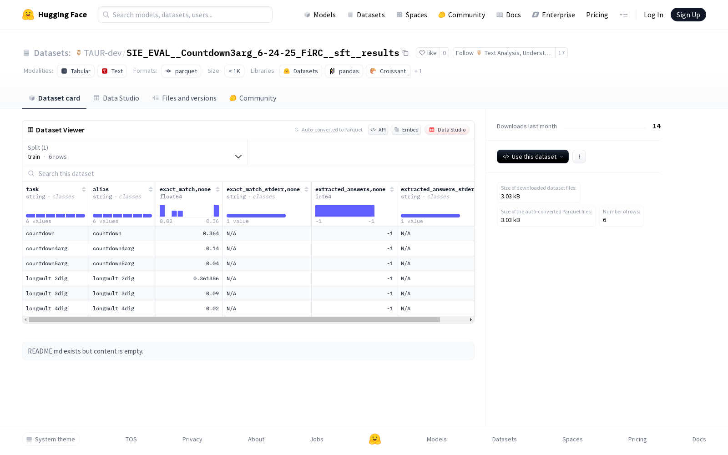Copy dataset name with the copy icon

(405, 53)
